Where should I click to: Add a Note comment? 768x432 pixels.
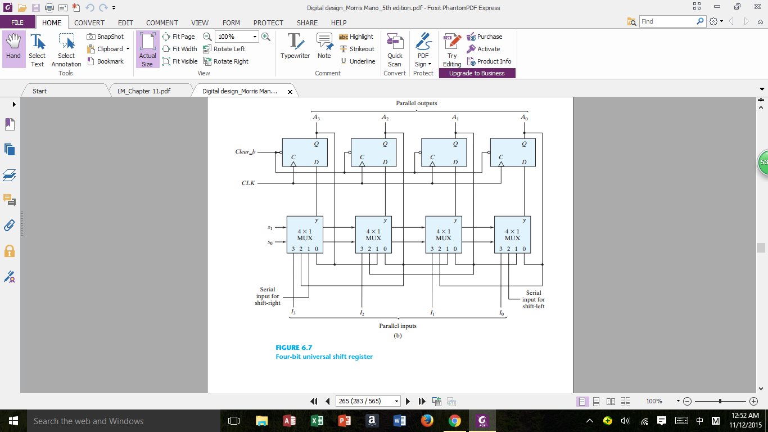[324, 46]
